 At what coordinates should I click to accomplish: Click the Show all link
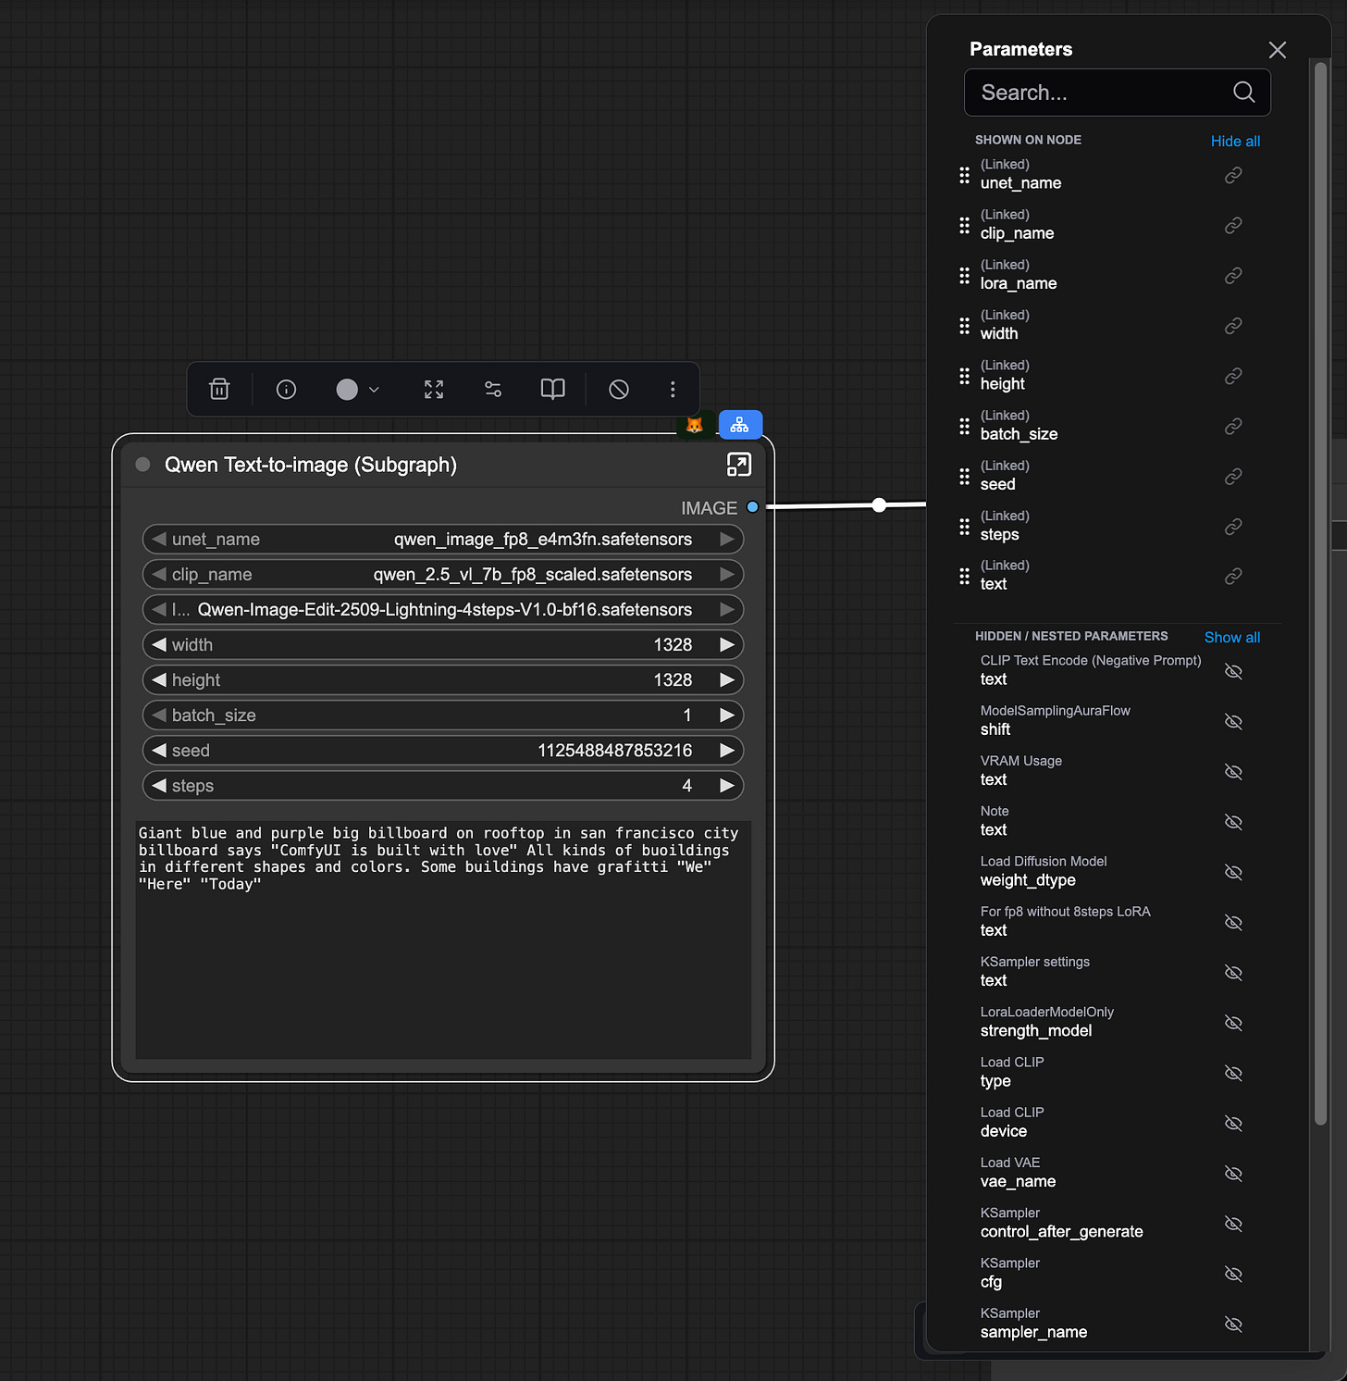pyautogui.click(x=1232, y=637)
